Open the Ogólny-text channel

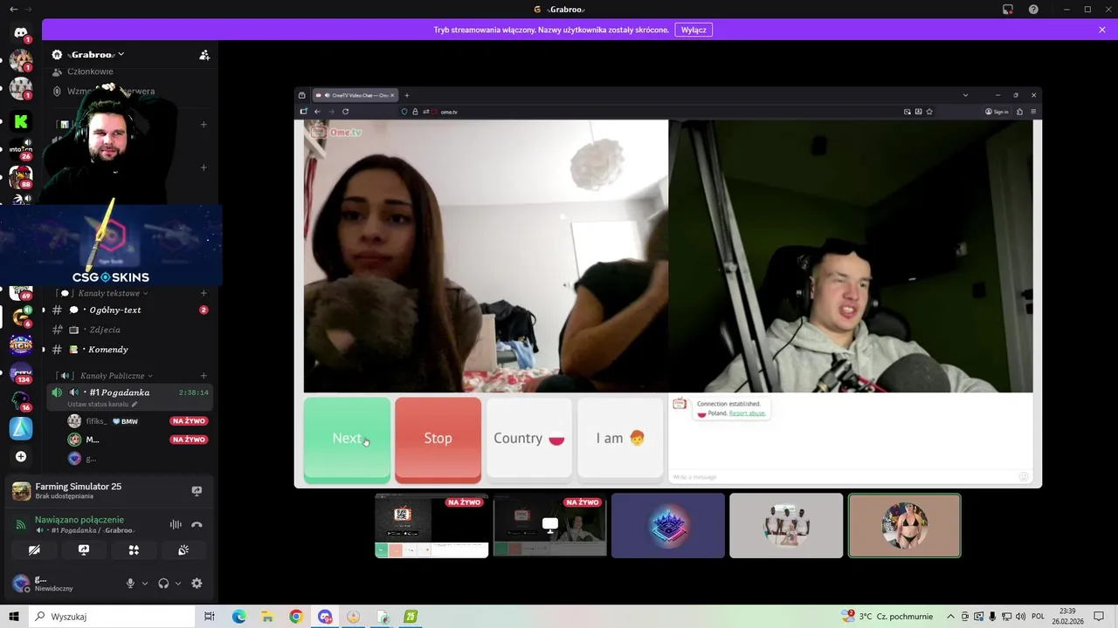pyautogui.click(x=130, y=310)
